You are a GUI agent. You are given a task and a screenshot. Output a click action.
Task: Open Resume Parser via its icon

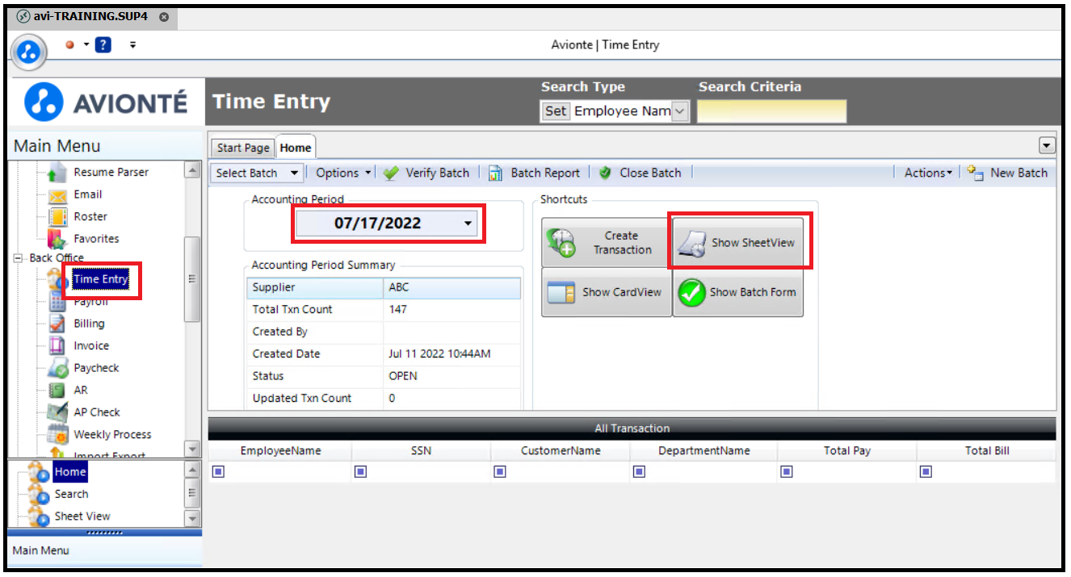pyautogui.click(x=57, y=173)
